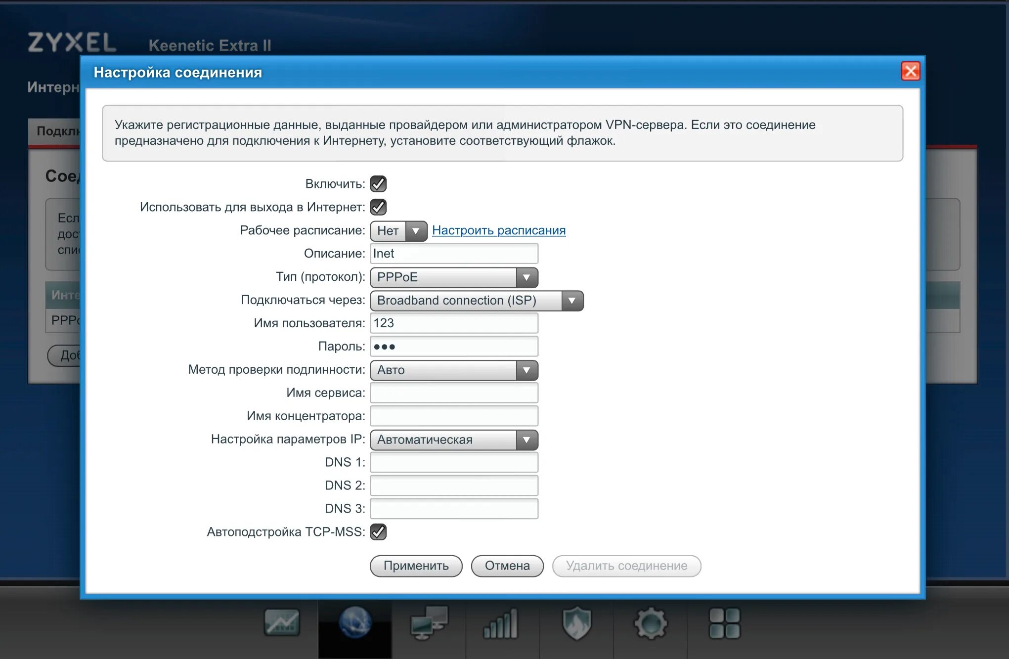The image size is (1009, 659).
Task: Select the Internet globe icon
Action: (355, 622)
